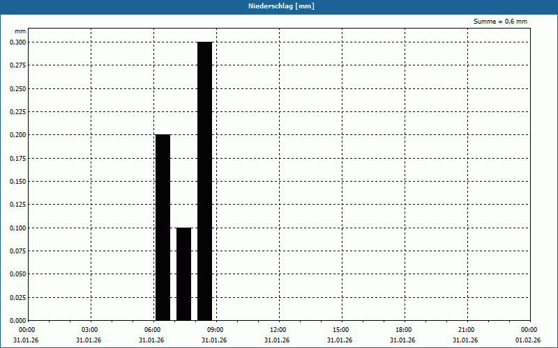
Task: Click the 0,150 y-axis label
Action: [x=18, y=182]
